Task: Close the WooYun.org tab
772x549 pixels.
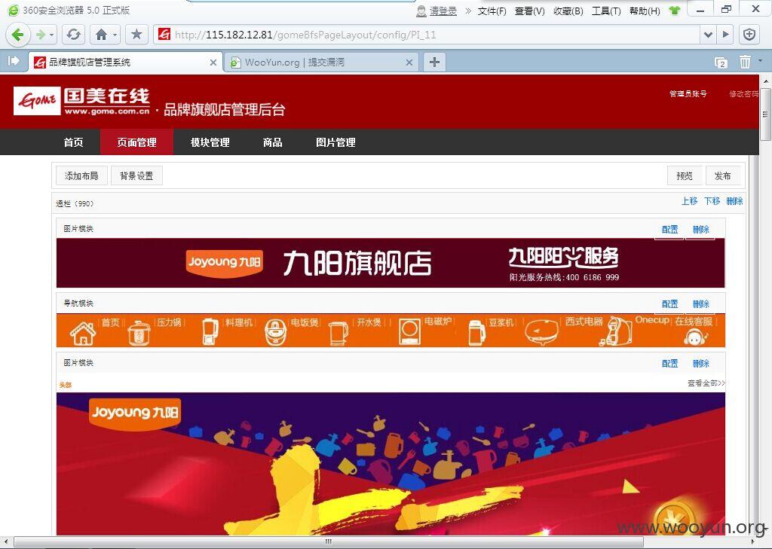Action: pyautogui.click(x=409, y=63)
